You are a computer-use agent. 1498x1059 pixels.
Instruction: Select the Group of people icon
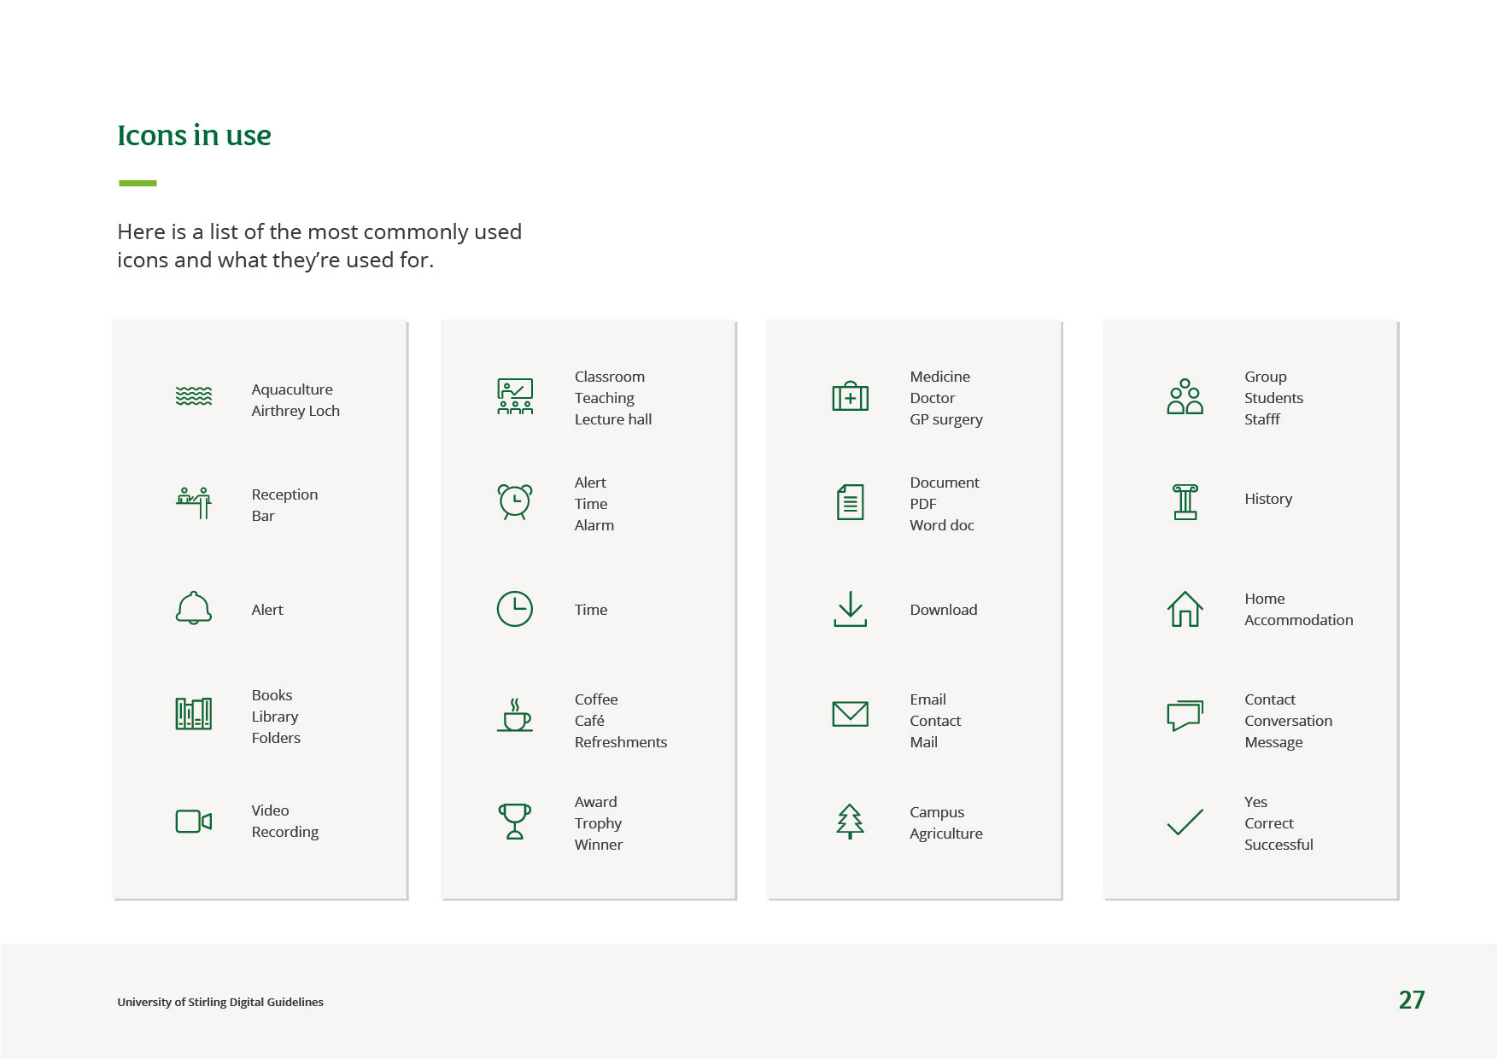(x=1185, y=396)
